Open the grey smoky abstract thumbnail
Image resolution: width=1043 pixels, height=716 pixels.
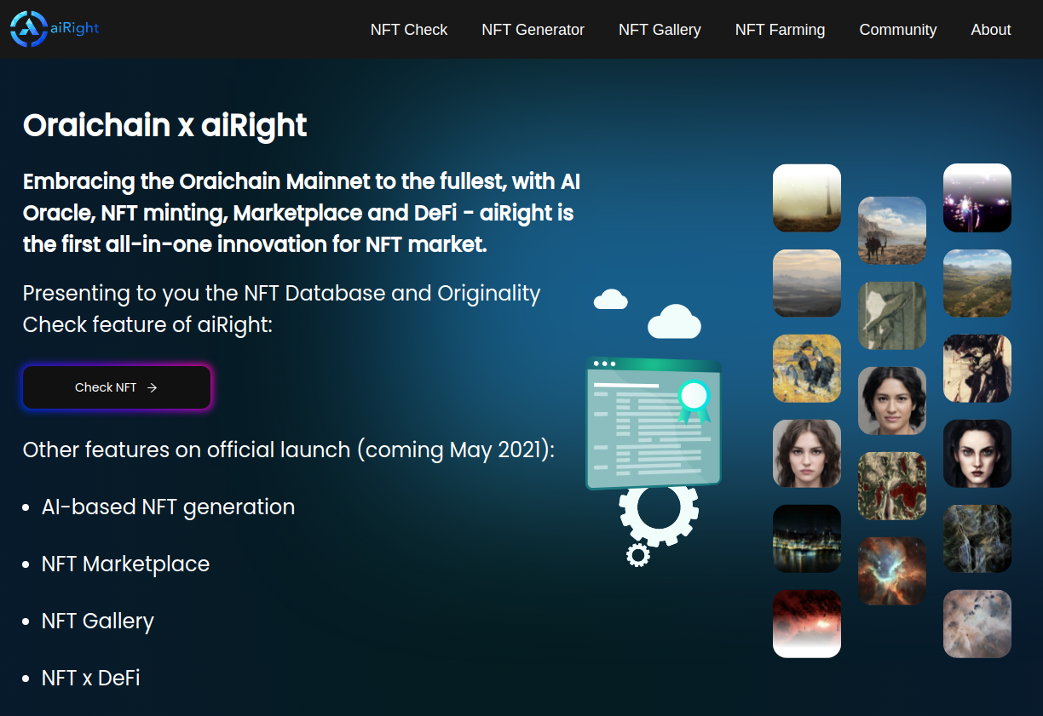[x=977, y=538]
